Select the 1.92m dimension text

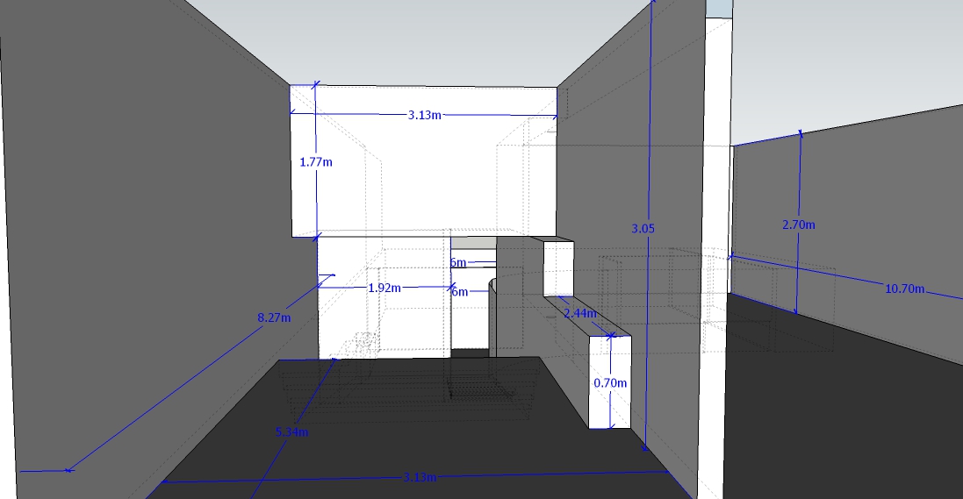click(384, 288)
